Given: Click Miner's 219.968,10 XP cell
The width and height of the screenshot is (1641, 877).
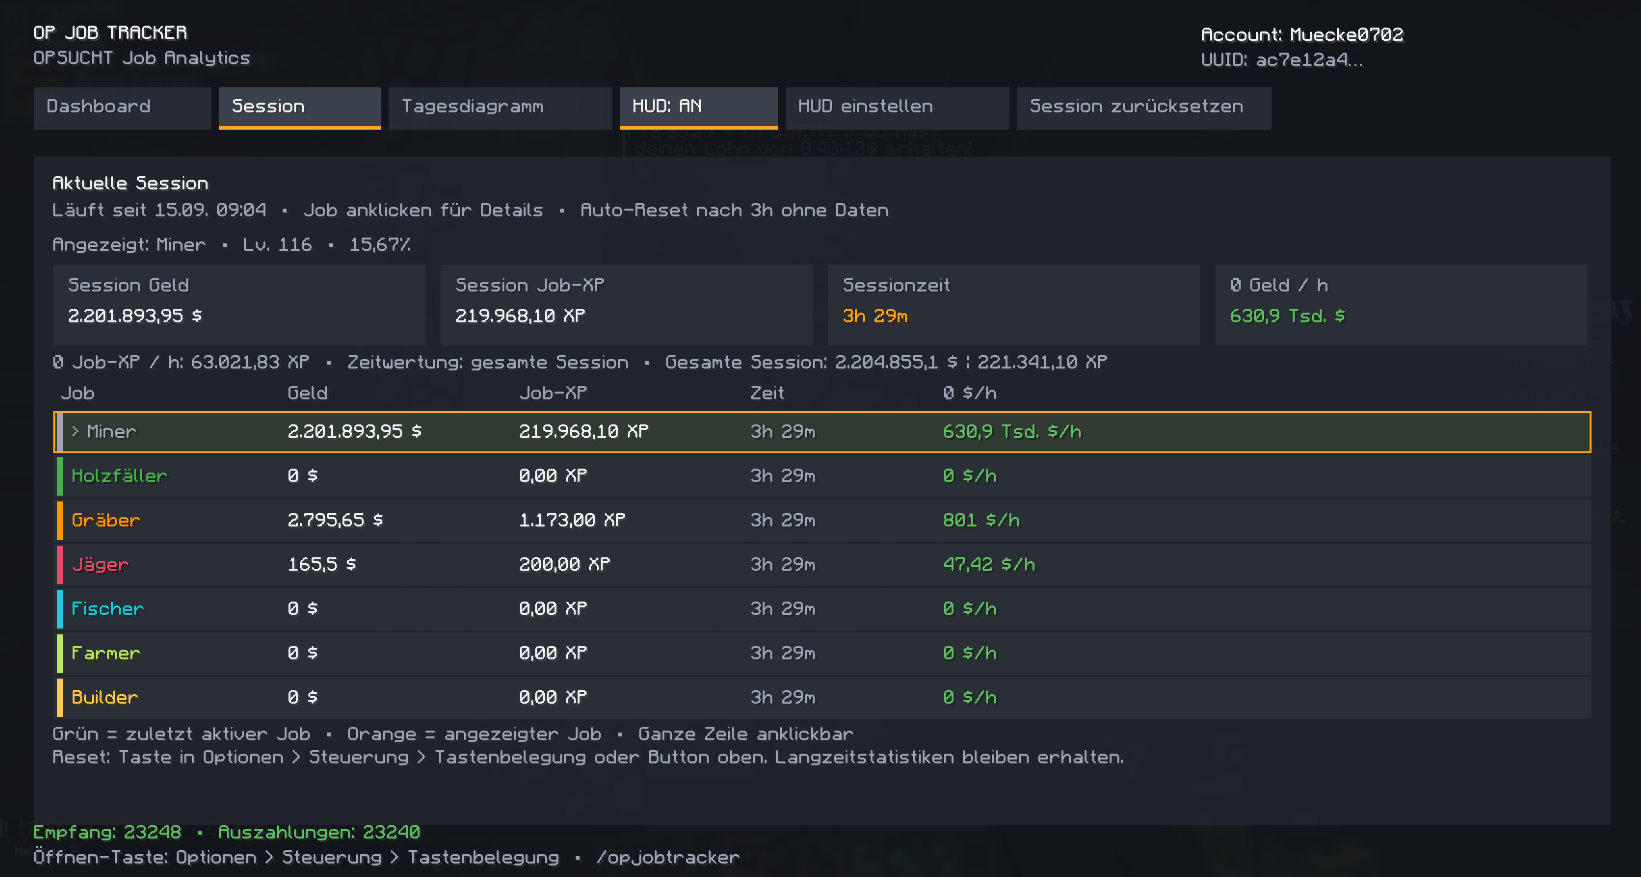Looking at the screenshot, I should click(x=583, y=431).
